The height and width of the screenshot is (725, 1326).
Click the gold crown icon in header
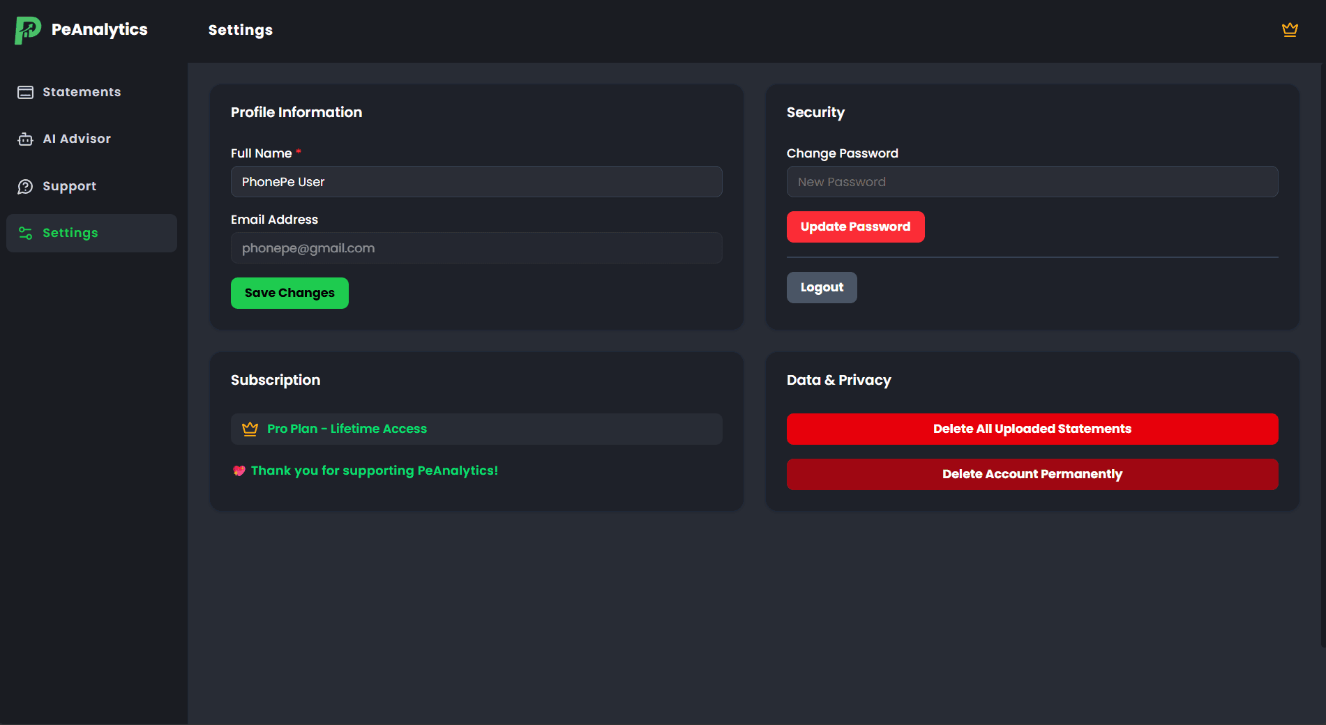coord(1290,30)
